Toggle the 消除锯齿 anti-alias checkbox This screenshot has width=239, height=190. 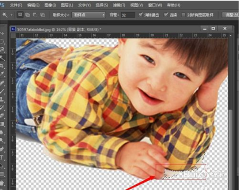point(141,14)
